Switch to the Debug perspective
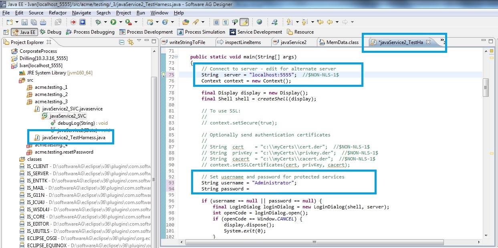Viewport: 498px width, 248px height. click(x=50, y=32)
